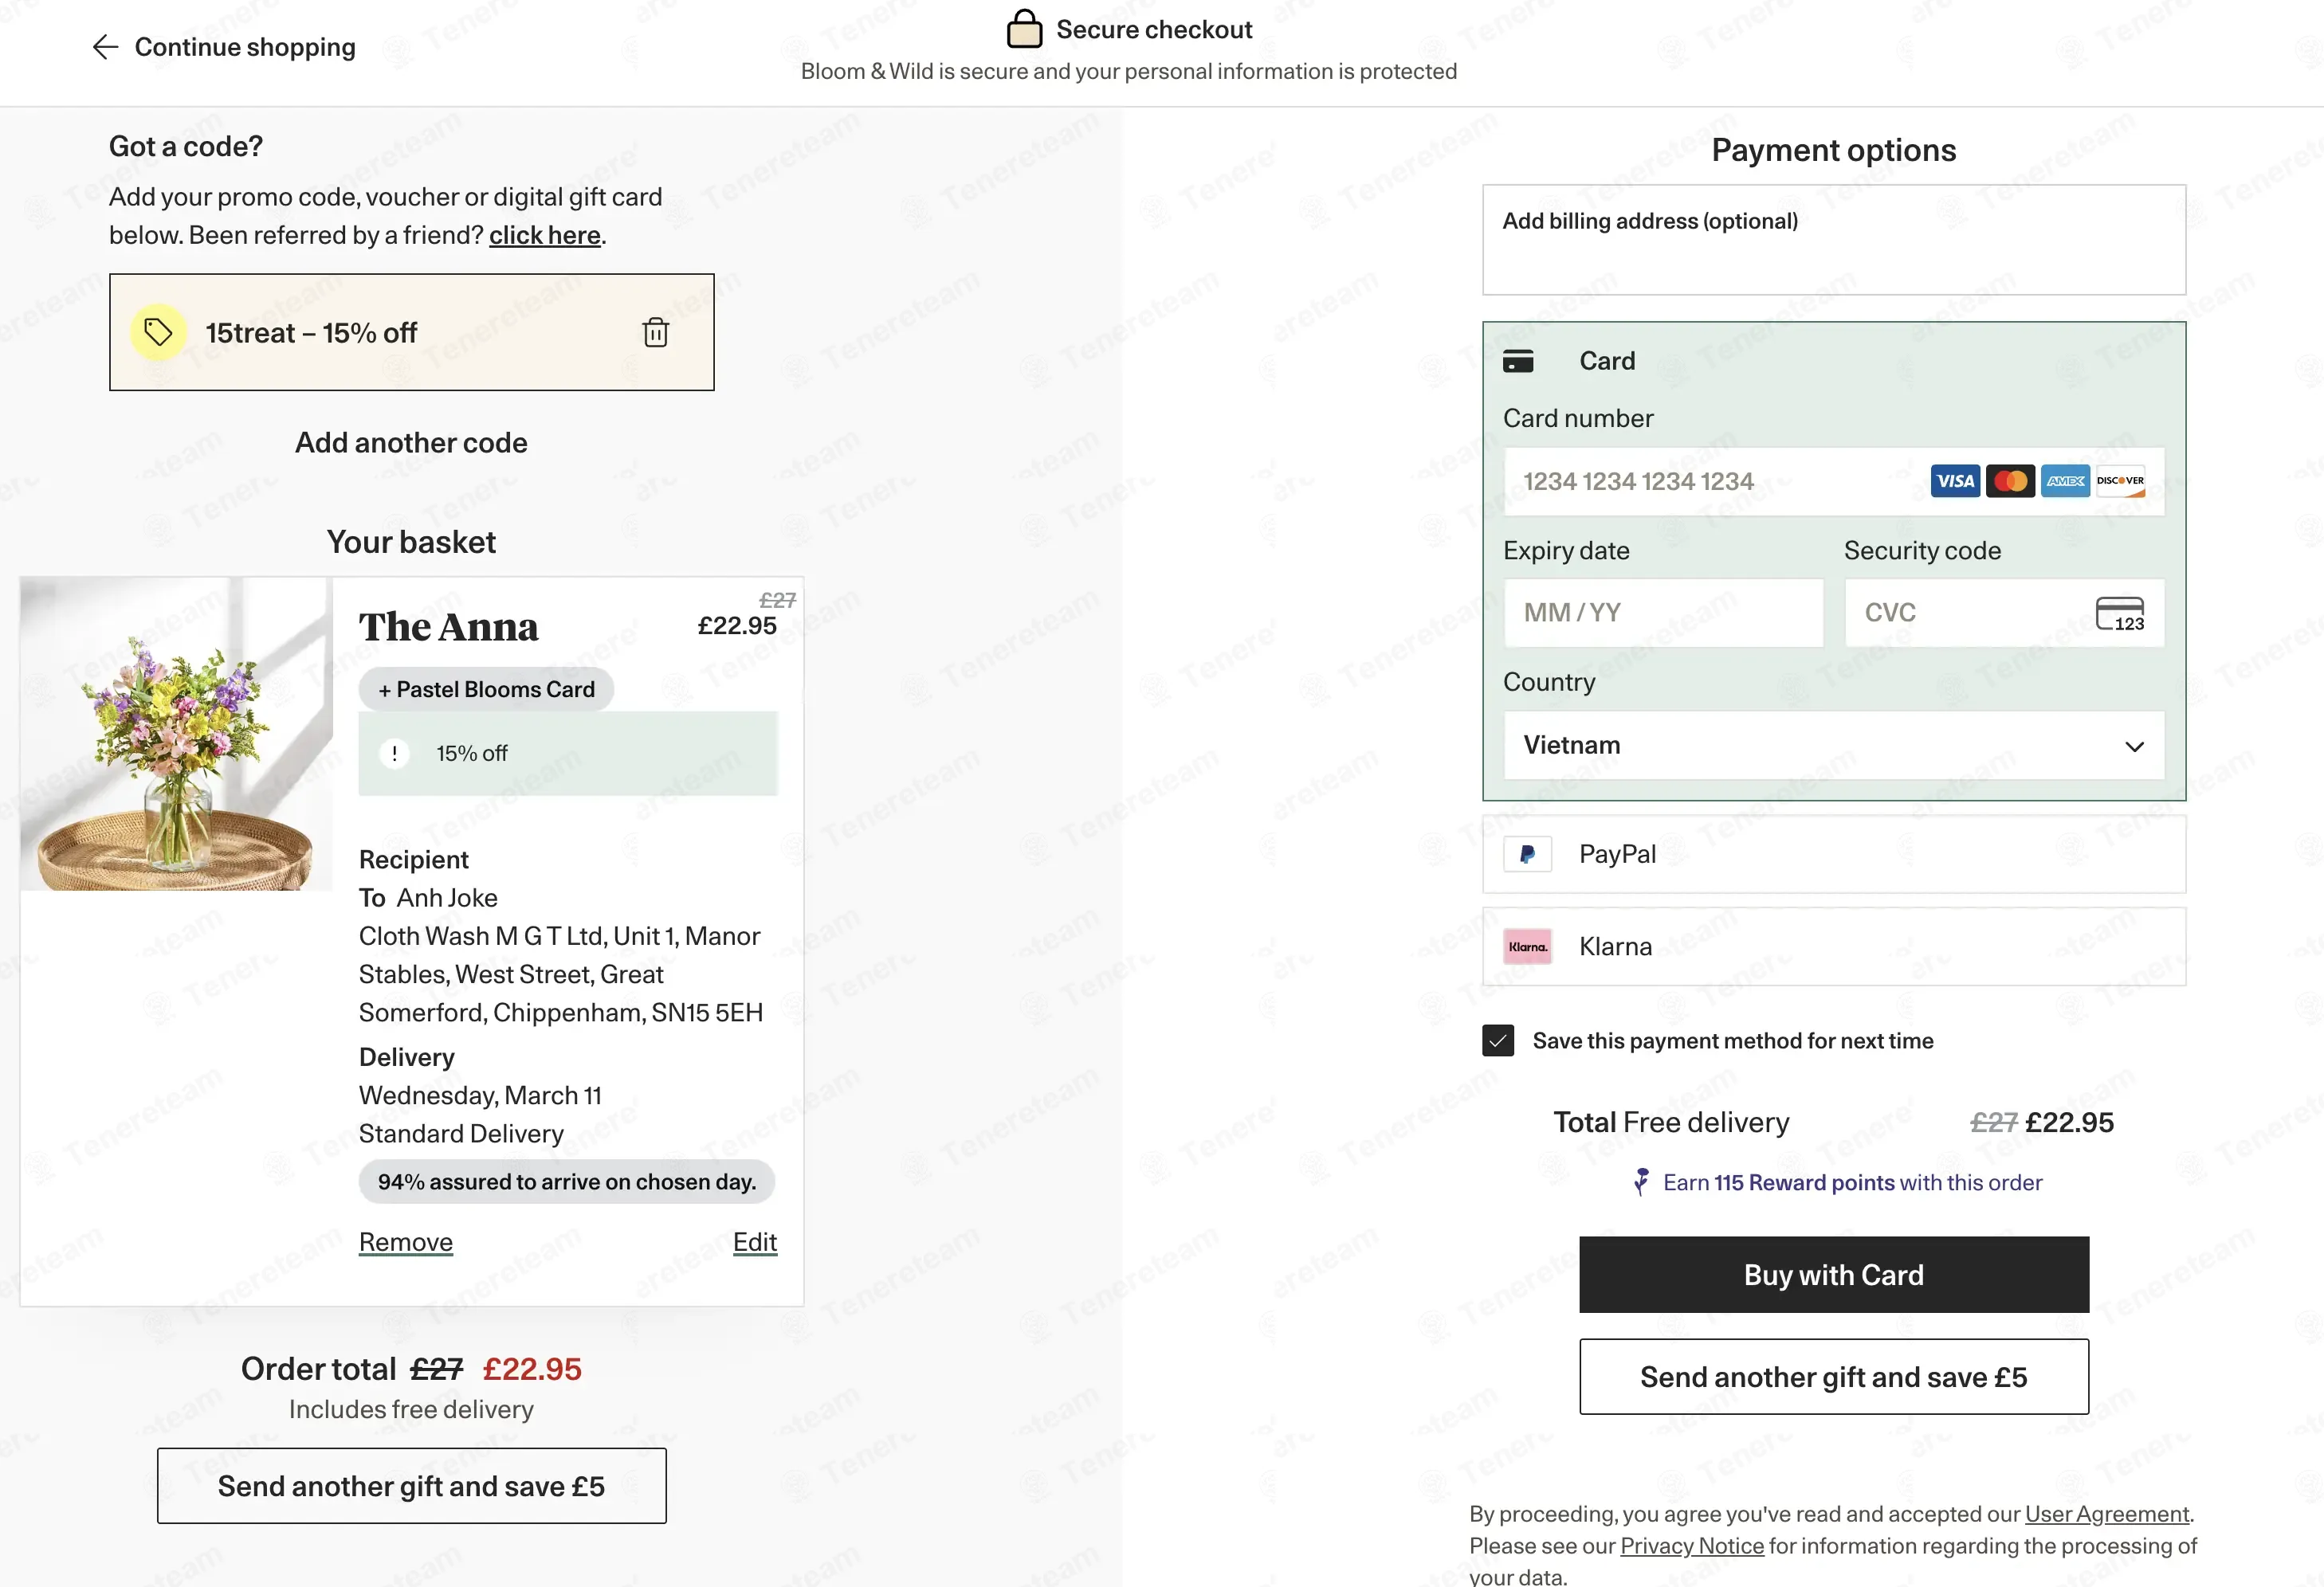Click the Wednesday, March 11 delivery date
Image resolution: width=2324 pixels, height=1587 pixels.
point(480,1095)
